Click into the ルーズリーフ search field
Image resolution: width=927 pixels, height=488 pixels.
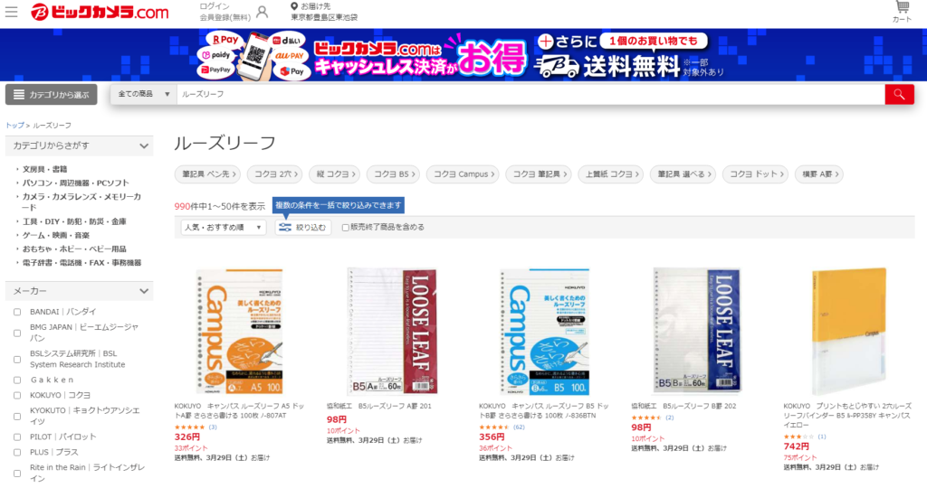[530, 94]
